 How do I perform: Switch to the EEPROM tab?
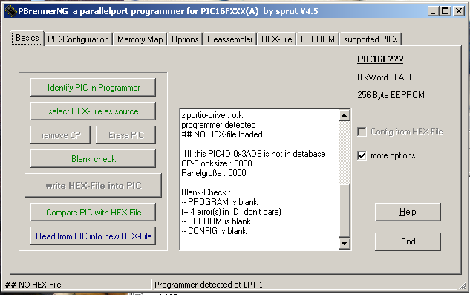318,39
